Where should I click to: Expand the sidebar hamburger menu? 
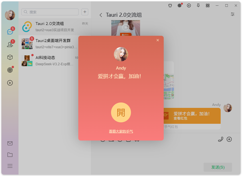[10, 166]
